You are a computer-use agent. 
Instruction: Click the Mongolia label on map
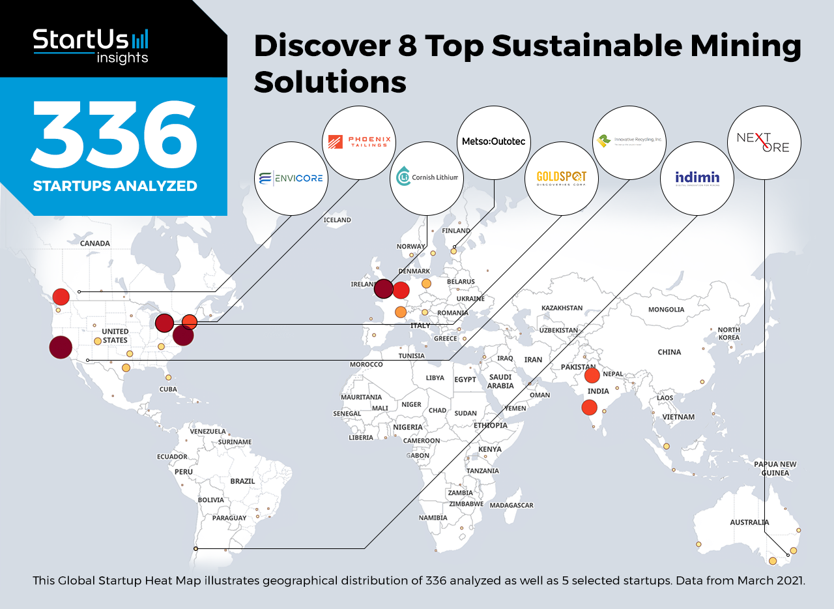pyautogui.click(x=666, y=310)
